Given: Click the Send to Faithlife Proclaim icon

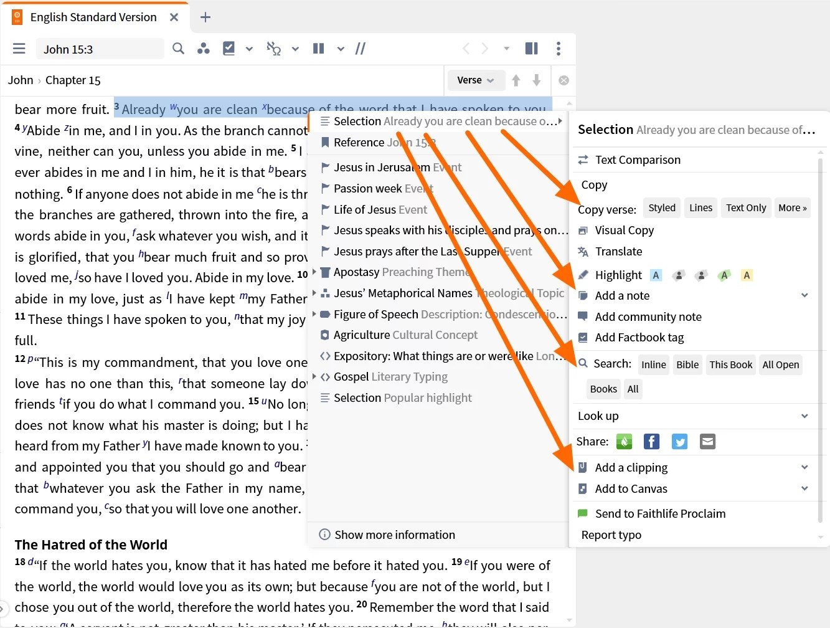Looking at the screenshot, I should 583,513.
